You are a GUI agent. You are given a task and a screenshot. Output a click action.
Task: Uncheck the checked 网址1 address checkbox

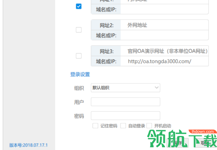pyautogui.click(x=79, y=6)
